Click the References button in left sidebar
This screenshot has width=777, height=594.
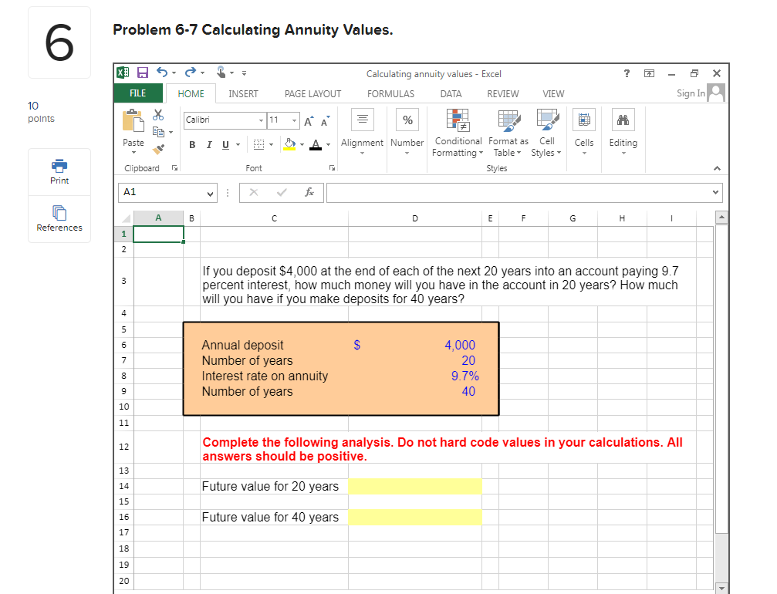pyautogui.click(x=59, y=218)
